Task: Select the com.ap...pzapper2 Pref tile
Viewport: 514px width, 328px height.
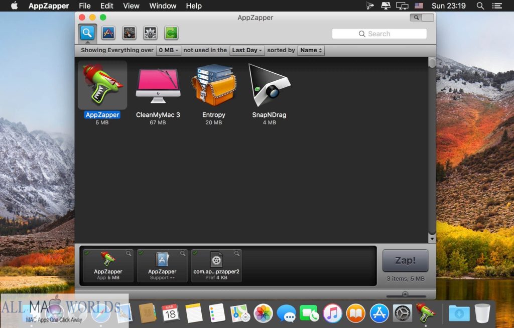Action: [216, 266]
